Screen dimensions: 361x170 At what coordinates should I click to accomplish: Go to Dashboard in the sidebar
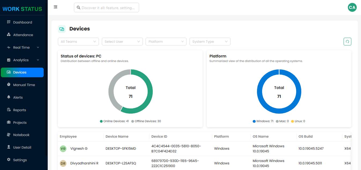[22, 22]
